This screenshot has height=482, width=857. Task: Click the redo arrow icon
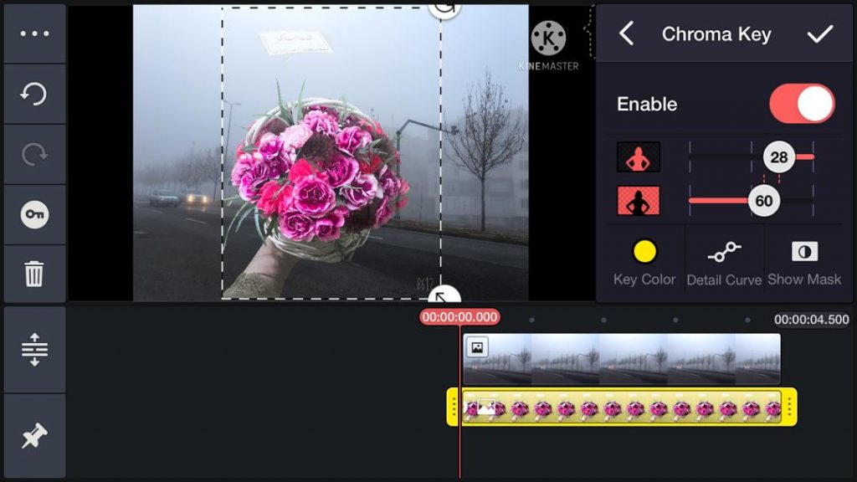pos(34,155)
